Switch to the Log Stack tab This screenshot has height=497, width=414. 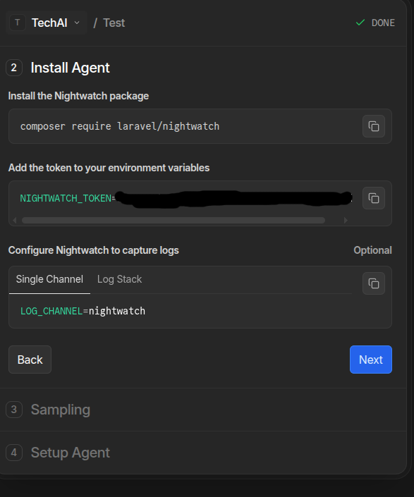click(119, 279)
